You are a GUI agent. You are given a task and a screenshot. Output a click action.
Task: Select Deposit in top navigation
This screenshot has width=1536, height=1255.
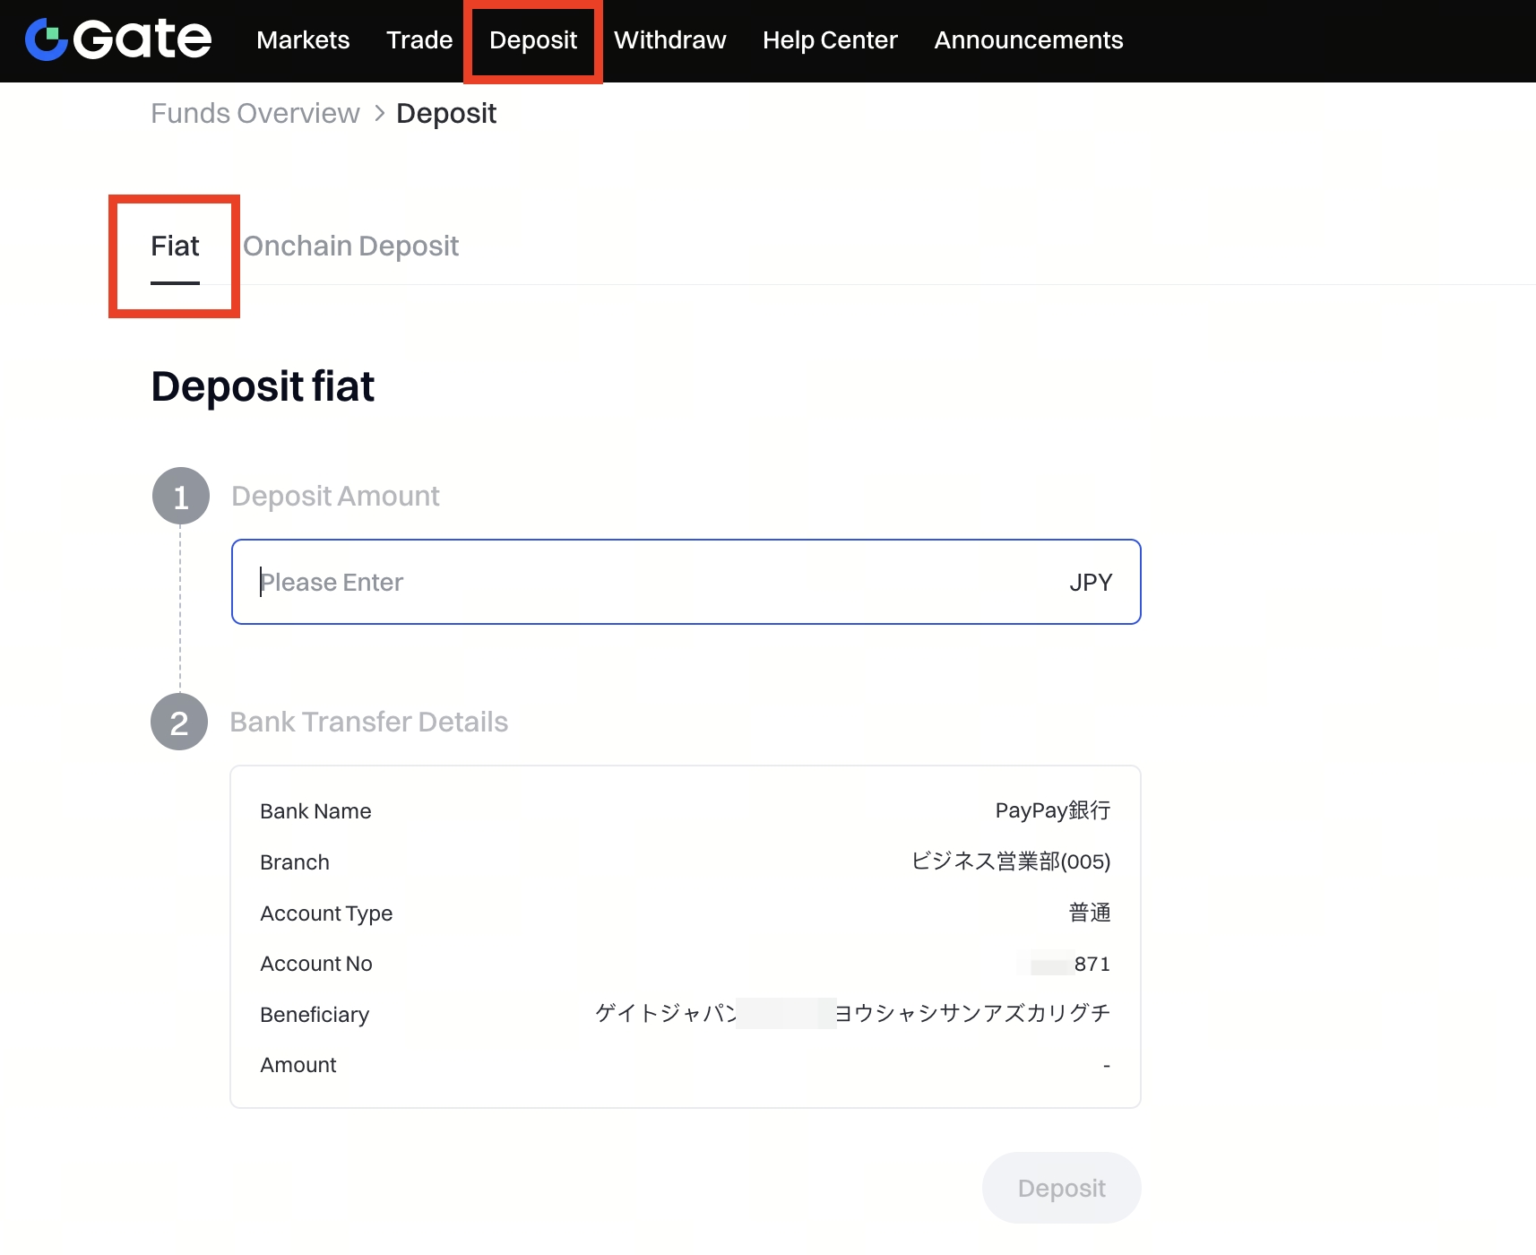(532, 40)
